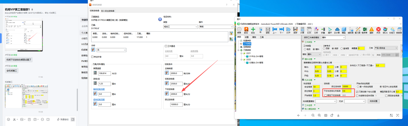Image resolution: width=408 pixels, height=126 pixels.
Task: Click the 轴向切削深度 link
Action: 99,89
